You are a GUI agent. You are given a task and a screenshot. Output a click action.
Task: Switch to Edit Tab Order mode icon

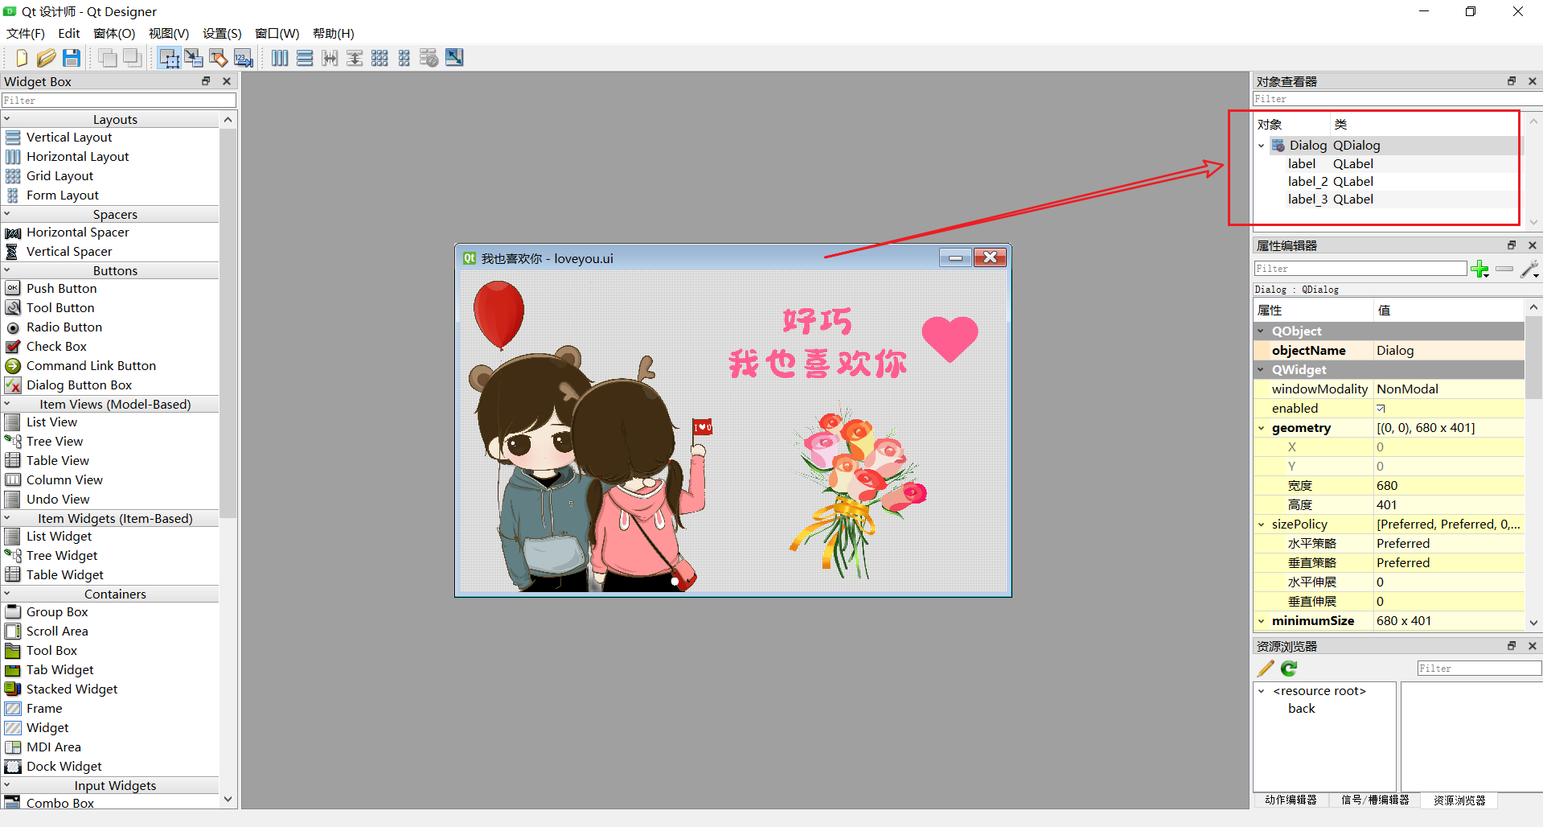(244, 58)
